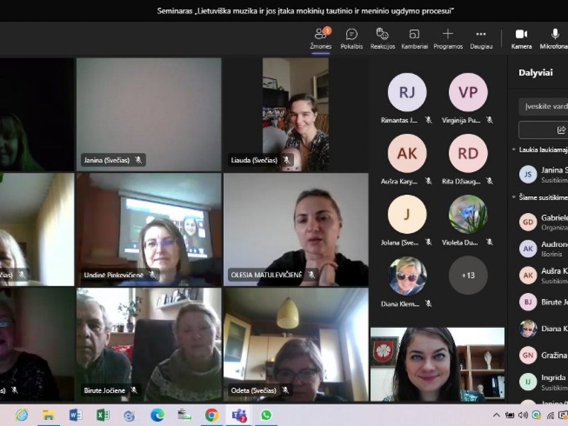Collapse the Šiame susitikime section
The image size is (568, 426).
[x=514, y=197]
